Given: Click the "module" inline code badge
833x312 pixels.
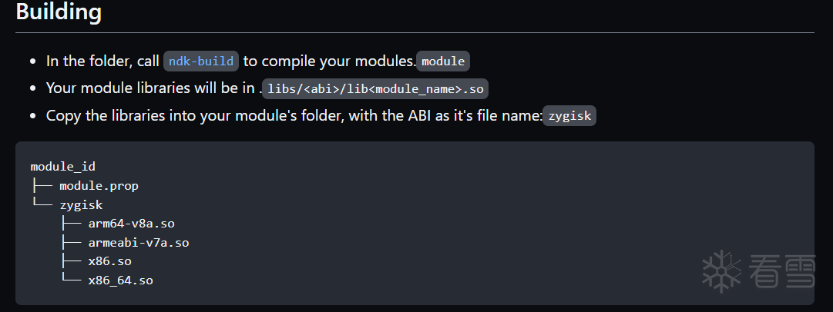Looking at the screenshot, I should 443,61.
